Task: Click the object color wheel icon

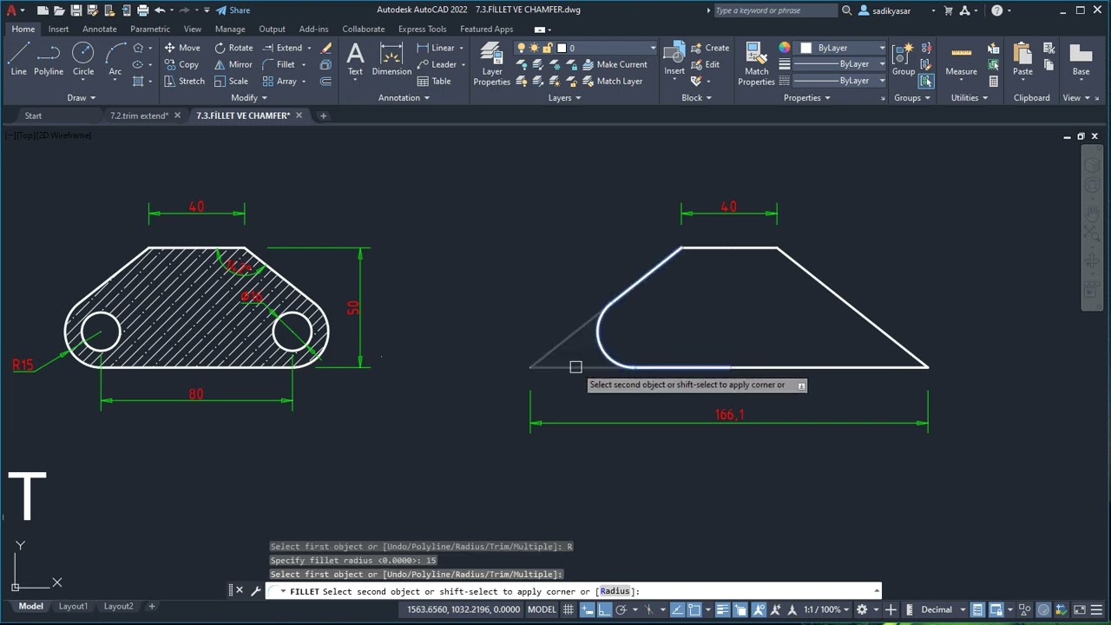Action: click(785, 48)
